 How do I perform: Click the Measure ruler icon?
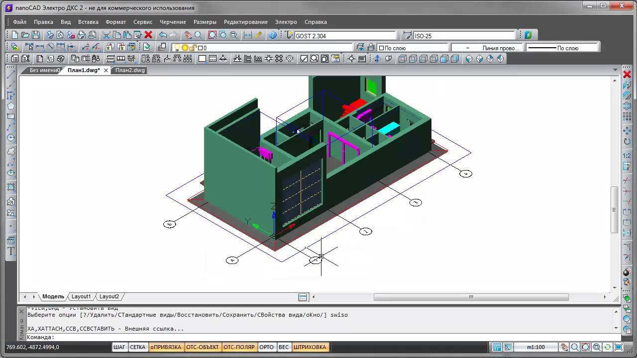tap(258, 35)
